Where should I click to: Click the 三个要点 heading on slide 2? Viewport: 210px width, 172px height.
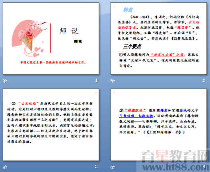point(132,46)
